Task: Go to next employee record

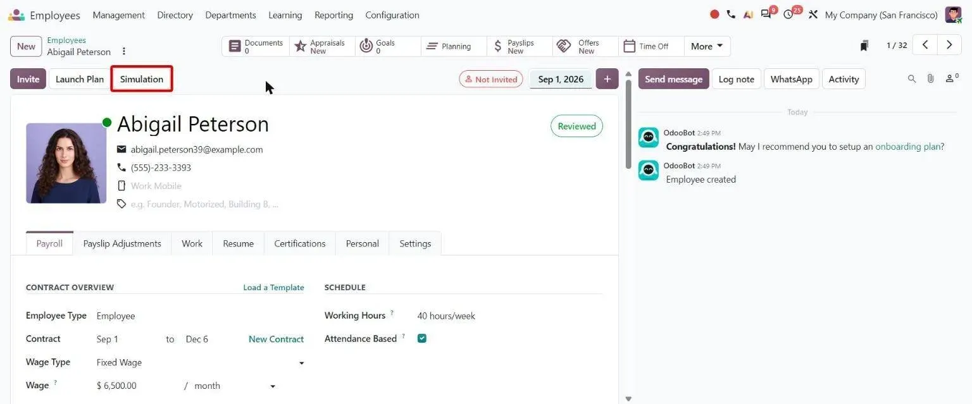Action: coord(949,45)
